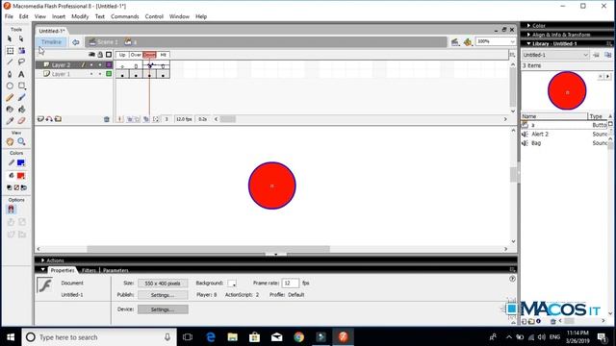Expand the Color panel
The width and height of the screenshot is (616, 346).
[x=528, y=26]
